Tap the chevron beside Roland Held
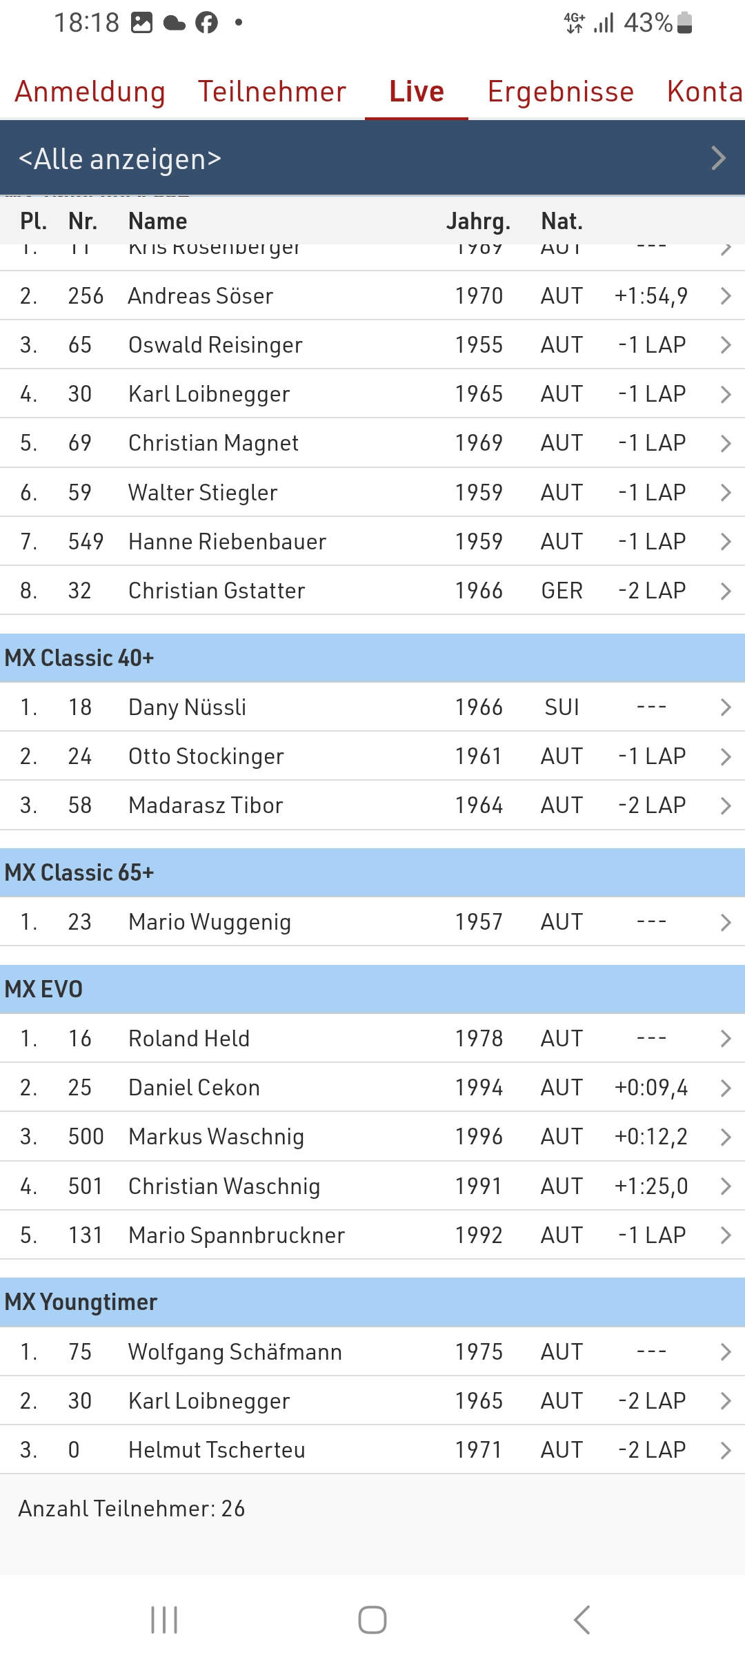The height and width of the screenshot is (1662, 745). click(725, 1039)
